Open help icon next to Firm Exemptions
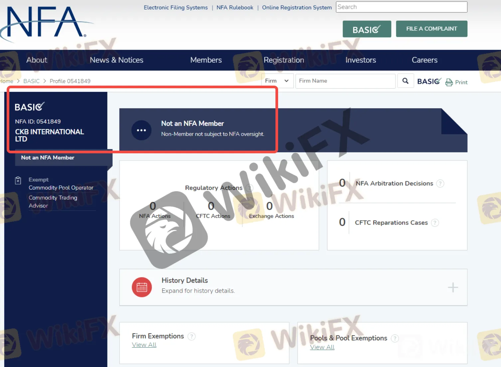501x367 pixels. [x=192, y=336]
